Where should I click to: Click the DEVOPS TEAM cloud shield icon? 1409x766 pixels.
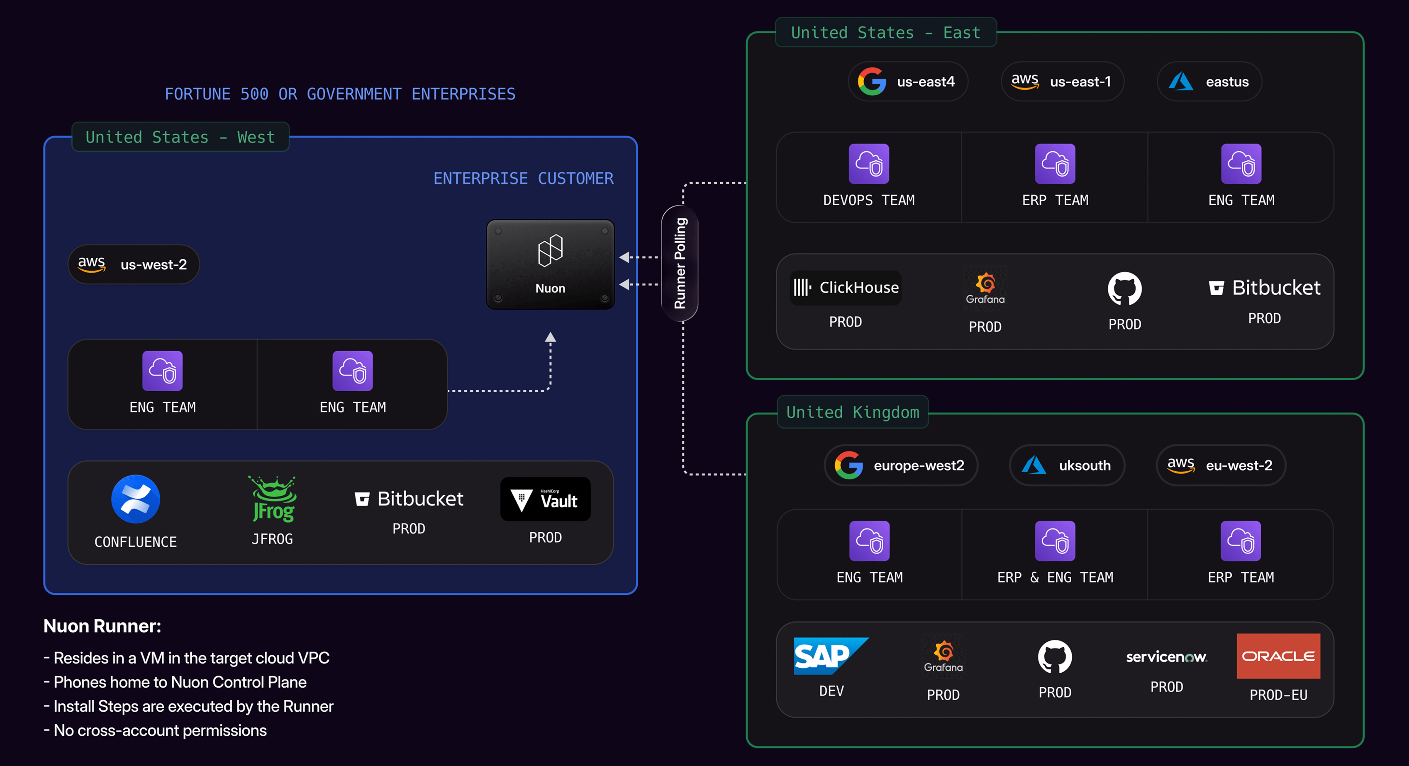tap(868, 164)
